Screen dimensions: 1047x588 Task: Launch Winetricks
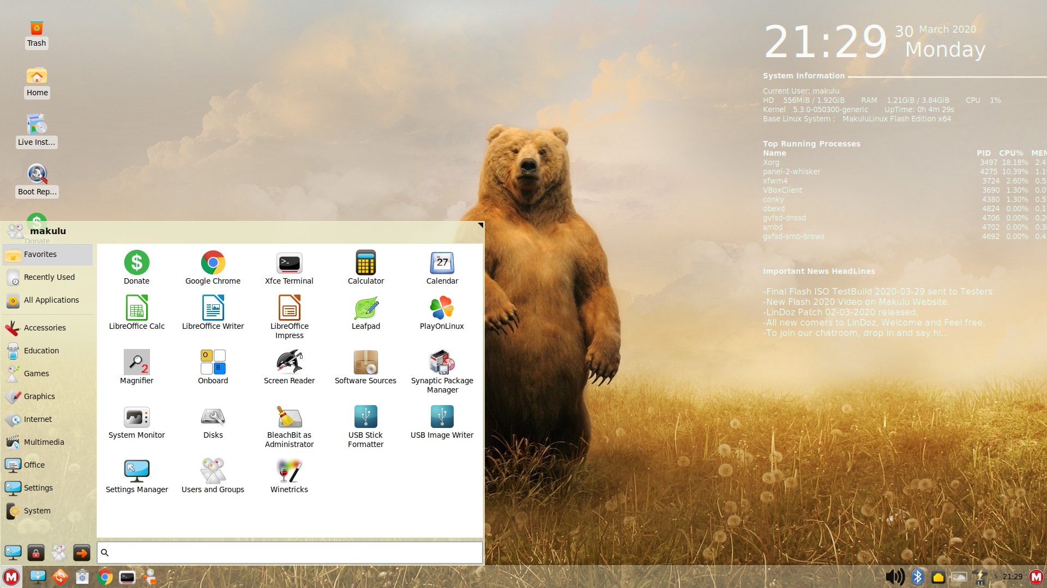[x=289, y=476]
